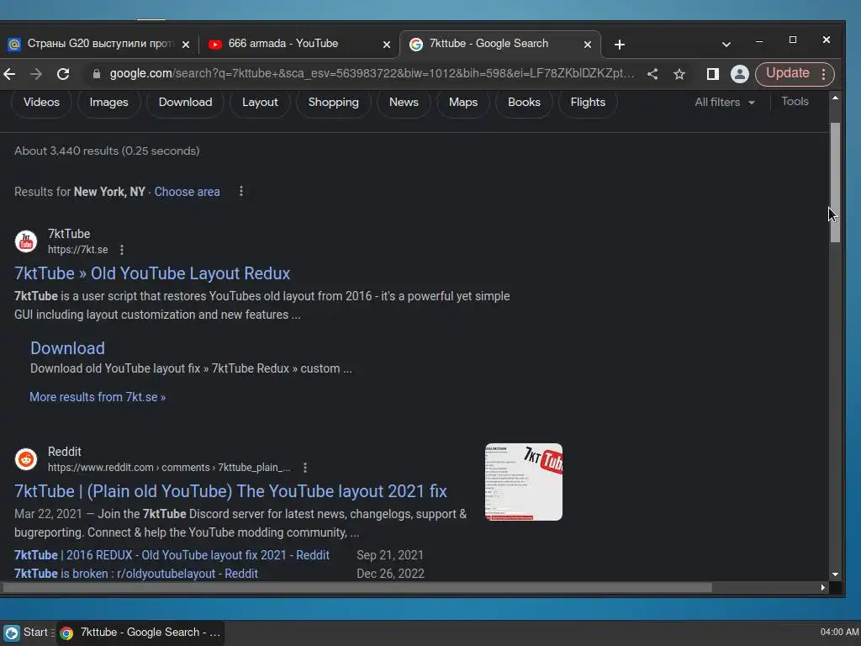This screenshot has width=861, height=646.
Task: Open 7ktTube is broken Reddit link
Action: [x=136, y=574]
